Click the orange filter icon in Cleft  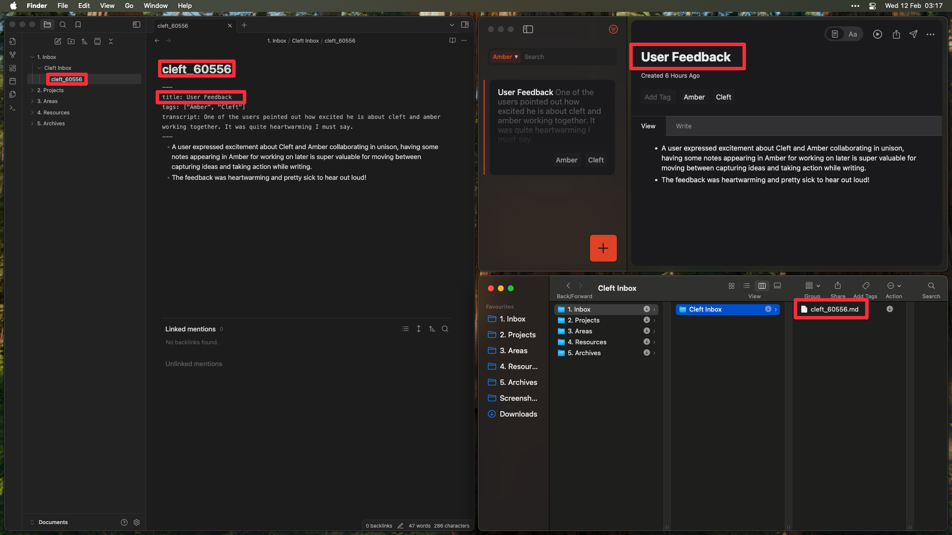(x=613, y=30)
